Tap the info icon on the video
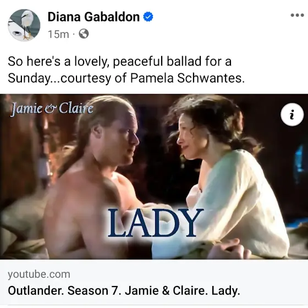Screen dimensions: 308x308 click(292, 114)
